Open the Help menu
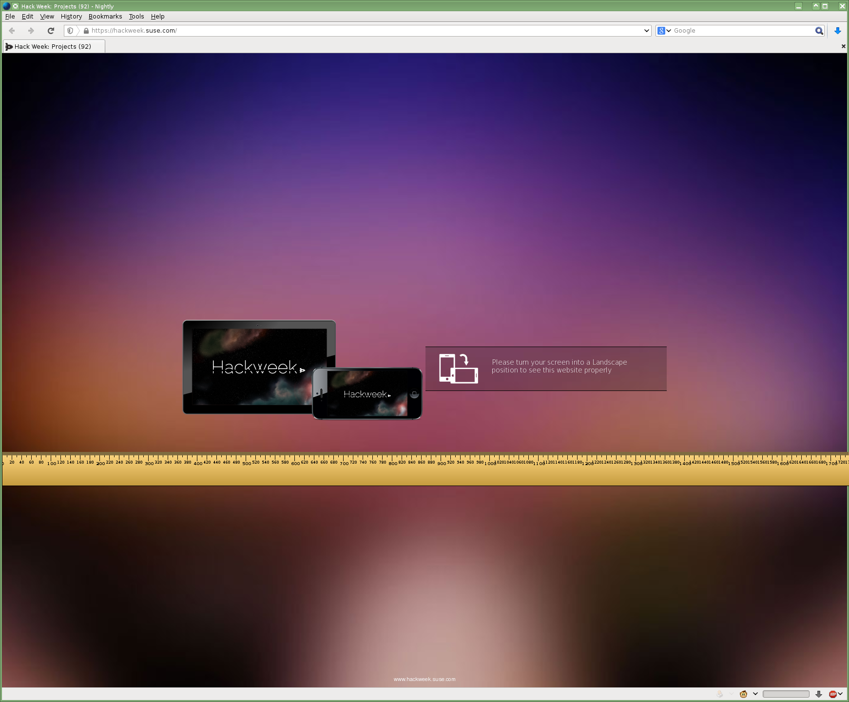The height and width of the screenshot is (702, 849). pos(158,17)
